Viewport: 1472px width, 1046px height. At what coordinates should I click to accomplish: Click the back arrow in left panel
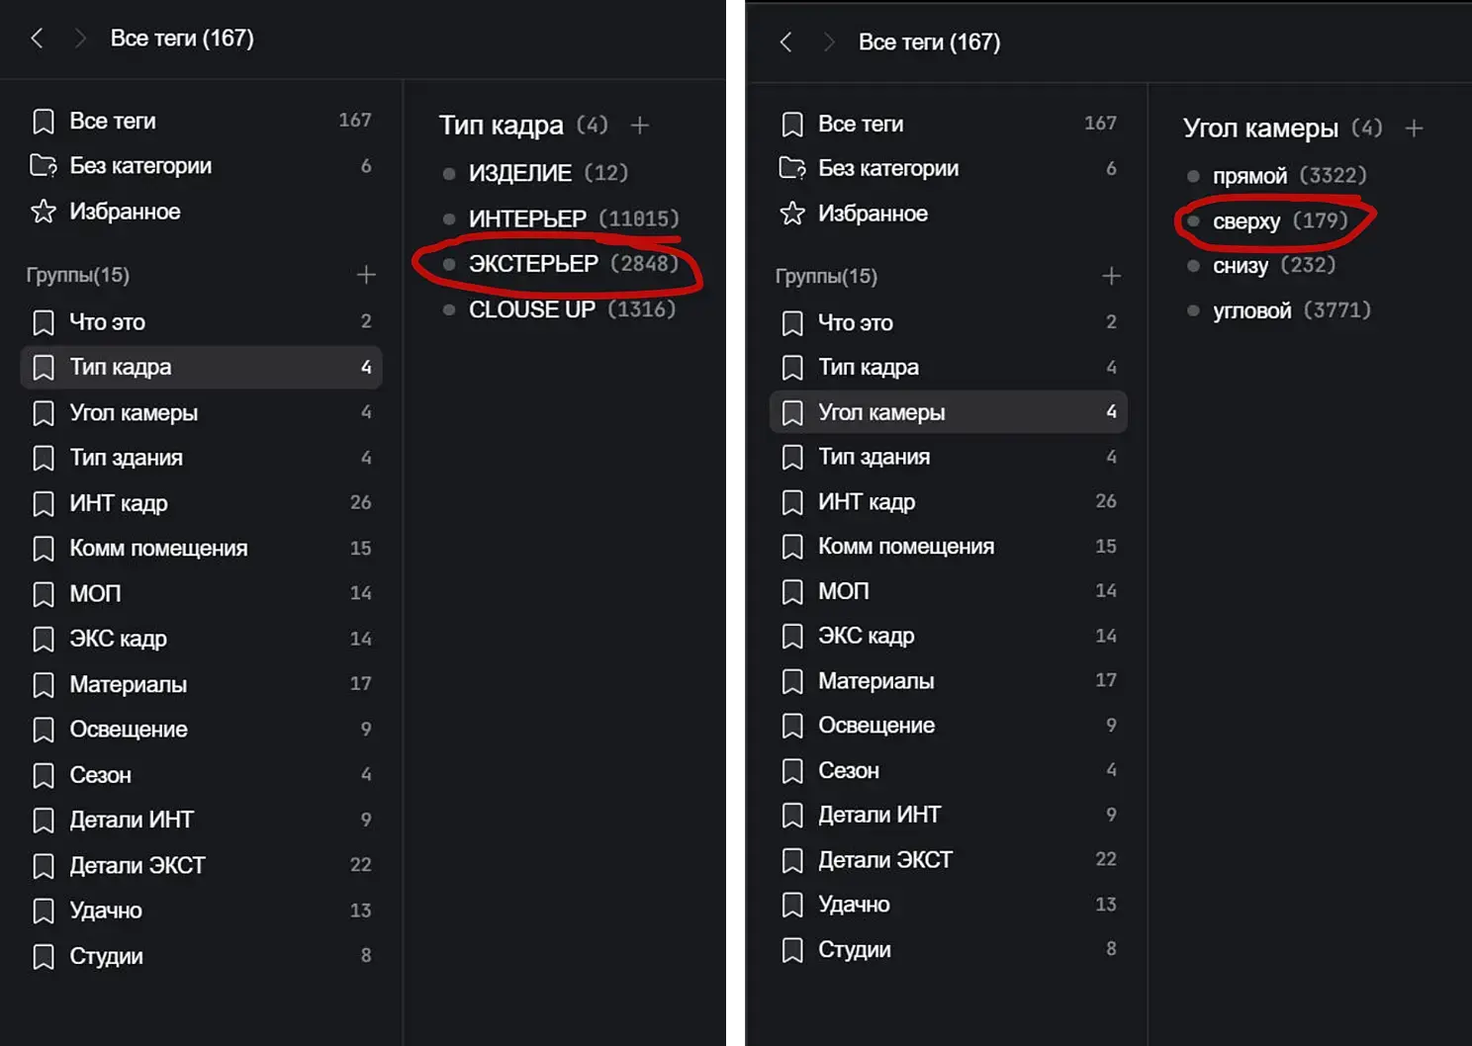pos(38,39)
